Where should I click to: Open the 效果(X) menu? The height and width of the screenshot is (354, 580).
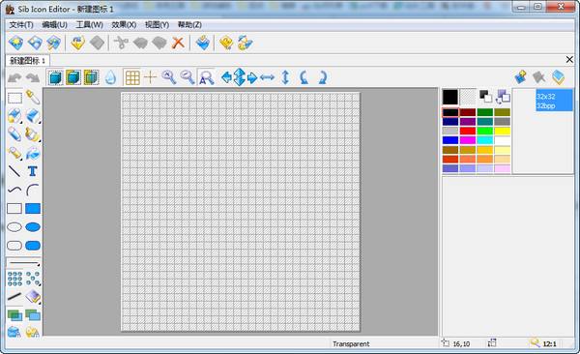pos(124,25)
